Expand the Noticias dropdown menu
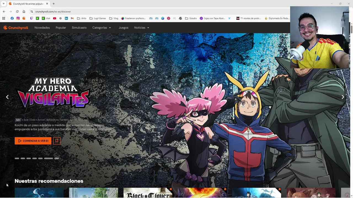 [x=141, y=28]
